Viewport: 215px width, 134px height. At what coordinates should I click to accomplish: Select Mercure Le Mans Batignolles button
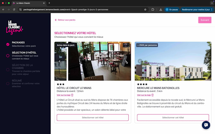click(173, 118)
